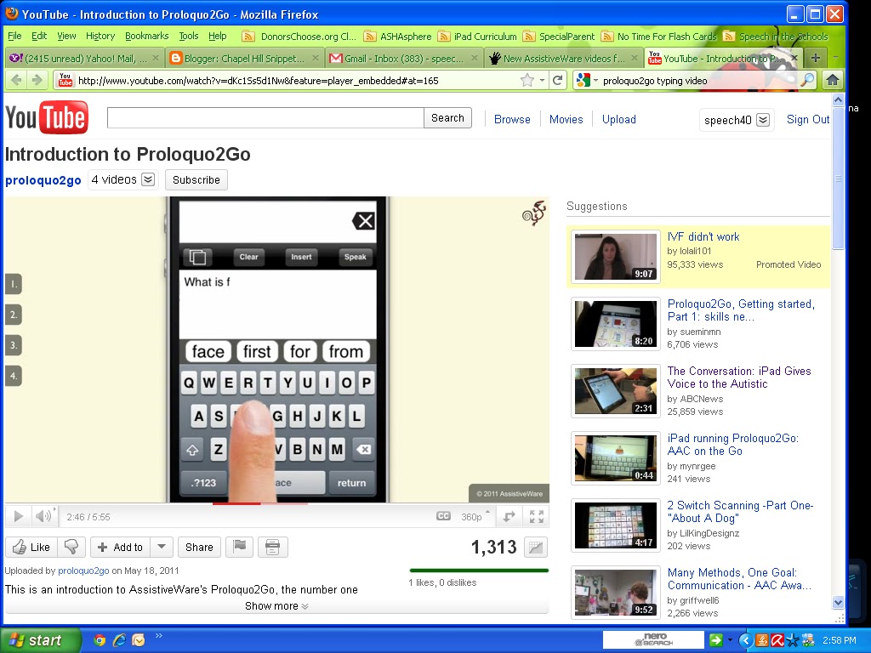The width and height of the screenshot is (871, 653).
Task: Subscribe to proloquo2go channel
Action: (196, 179)
